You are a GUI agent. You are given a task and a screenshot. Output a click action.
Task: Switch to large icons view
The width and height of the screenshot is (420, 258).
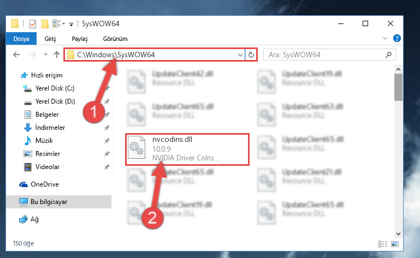click(395, 244)
